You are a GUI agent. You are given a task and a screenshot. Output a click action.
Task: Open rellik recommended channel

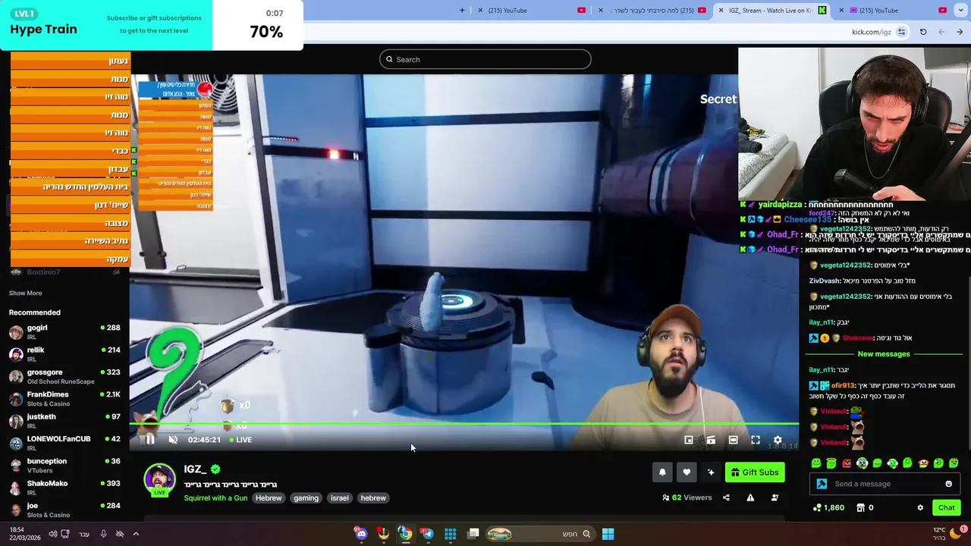(65, 353)
